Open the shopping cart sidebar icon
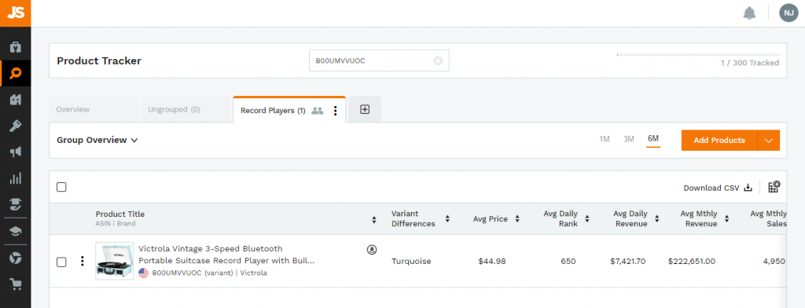 coord(16,284)
